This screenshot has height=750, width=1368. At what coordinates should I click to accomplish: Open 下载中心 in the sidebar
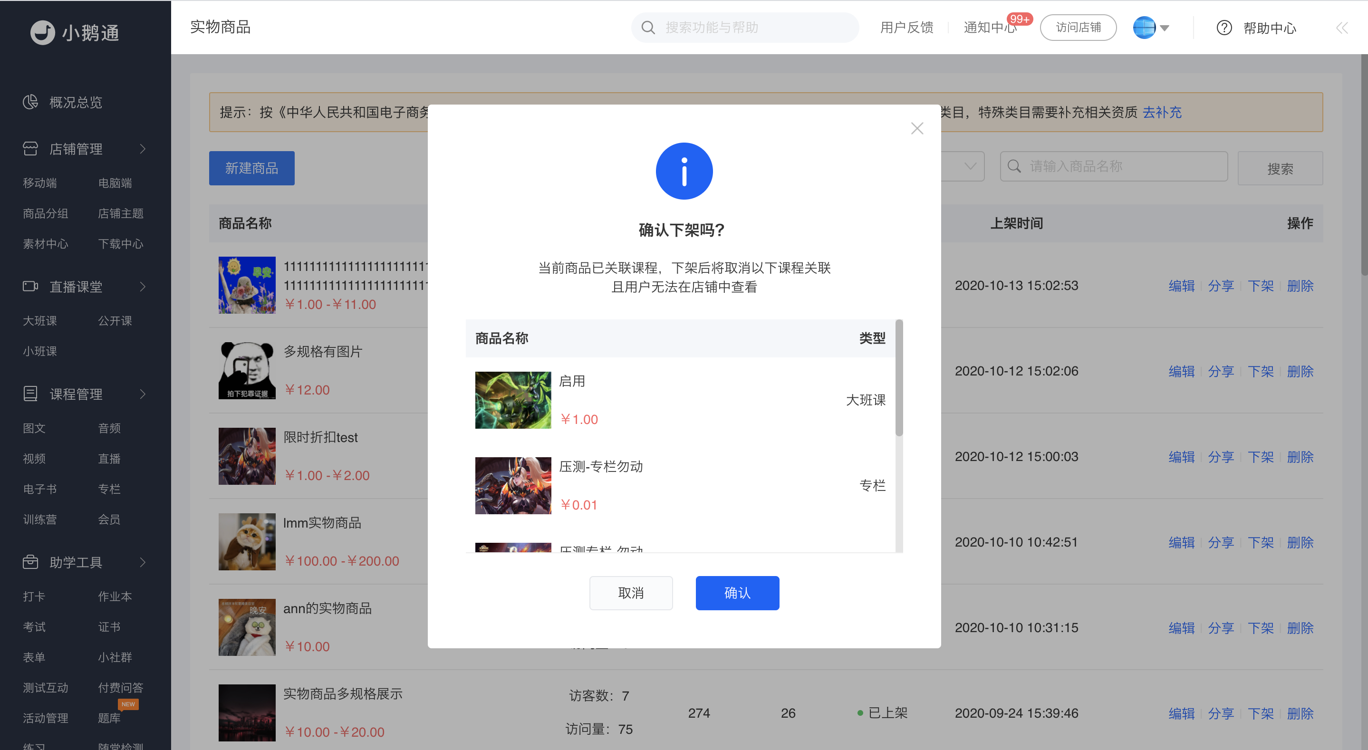click(121, 244)
